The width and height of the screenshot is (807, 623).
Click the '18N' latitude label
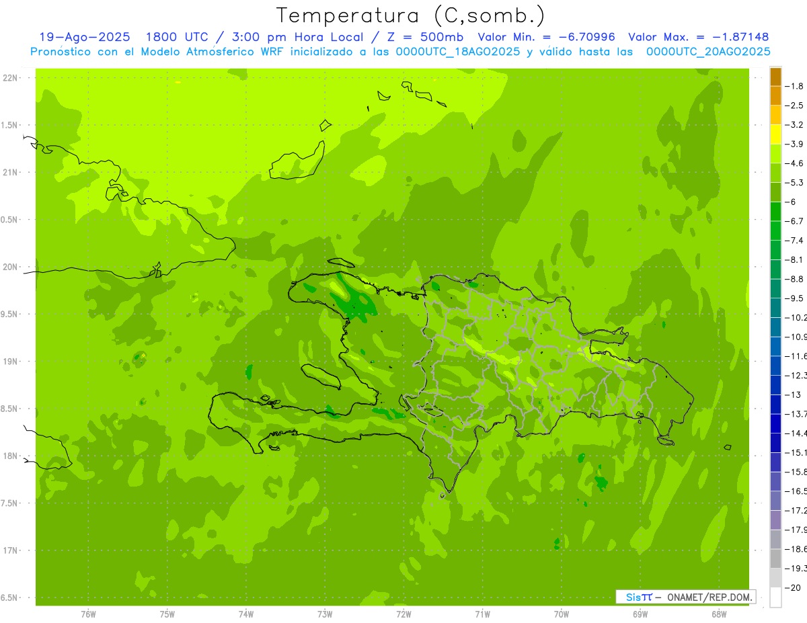coord(10,456)
